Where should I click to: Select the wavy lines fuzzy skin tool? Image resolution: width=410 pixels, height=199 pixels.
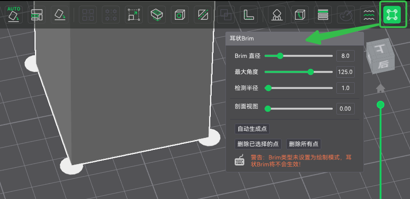(369, 15)
